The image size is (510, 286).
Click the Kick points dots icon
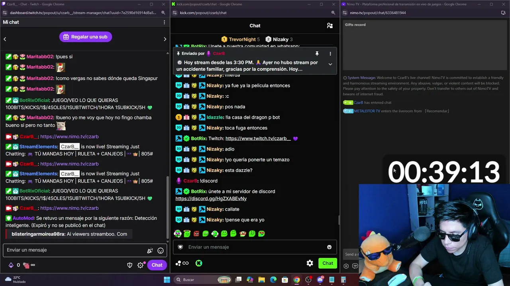click(x=178, y=263)
